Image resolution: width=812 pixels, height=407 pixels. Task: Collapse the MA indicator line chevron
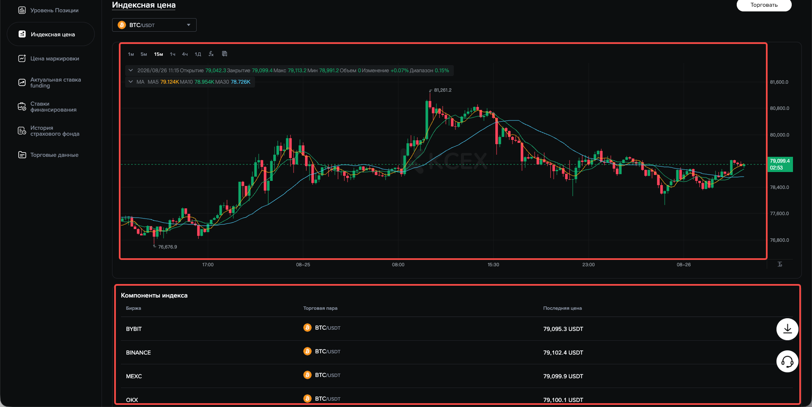coord(131,82)
